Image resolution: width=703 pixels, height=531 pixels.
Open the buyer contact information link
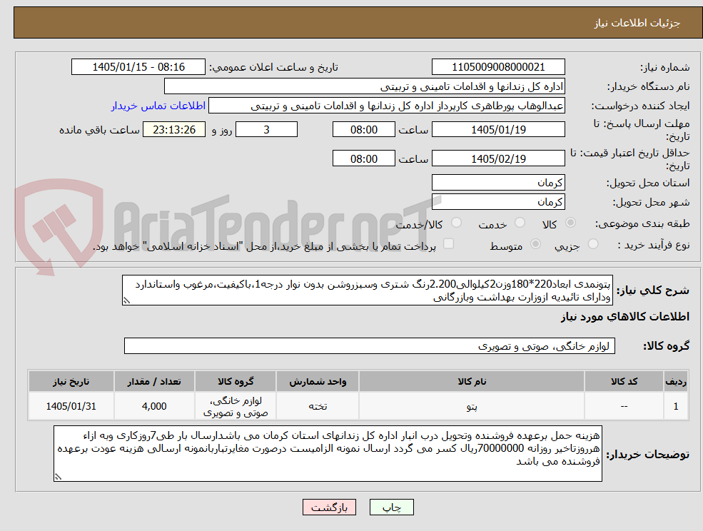click(x=158, y=106)
